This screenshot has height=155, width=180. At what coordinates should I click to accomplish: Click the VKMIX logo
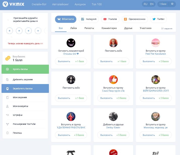[13, 4]
